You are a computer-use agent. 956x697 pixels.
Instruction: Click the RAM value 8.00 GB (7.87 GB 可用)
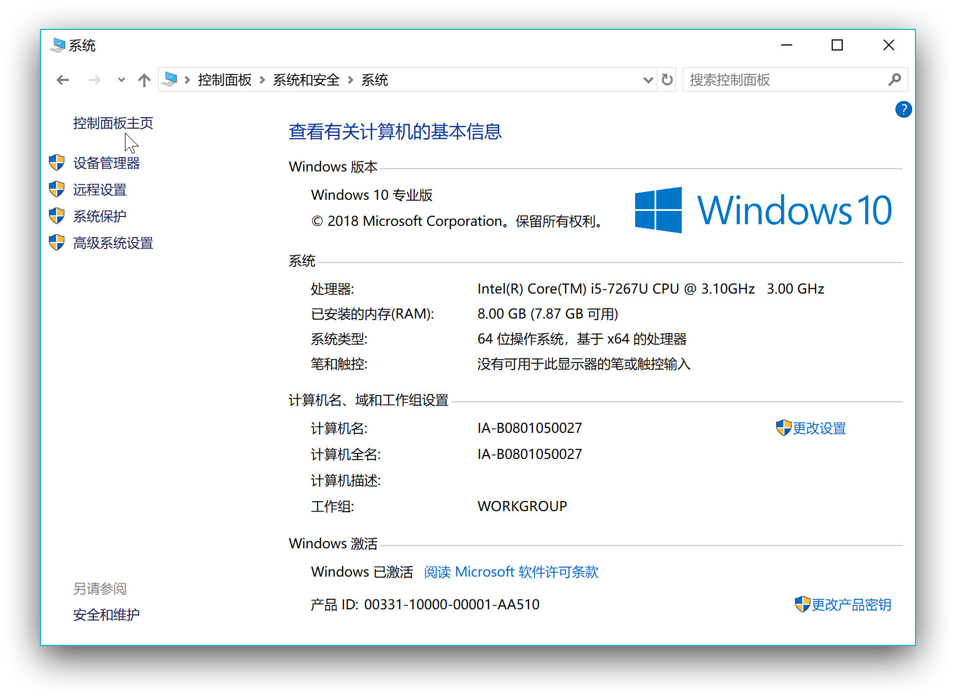tap(548, 314)
